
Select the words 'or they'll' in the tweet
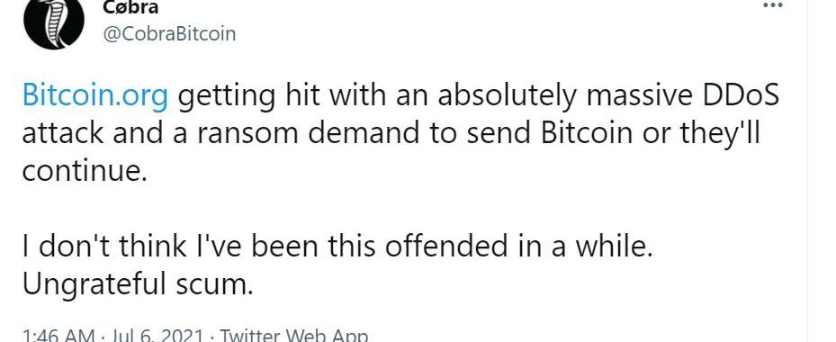click(x=703, y=133)
